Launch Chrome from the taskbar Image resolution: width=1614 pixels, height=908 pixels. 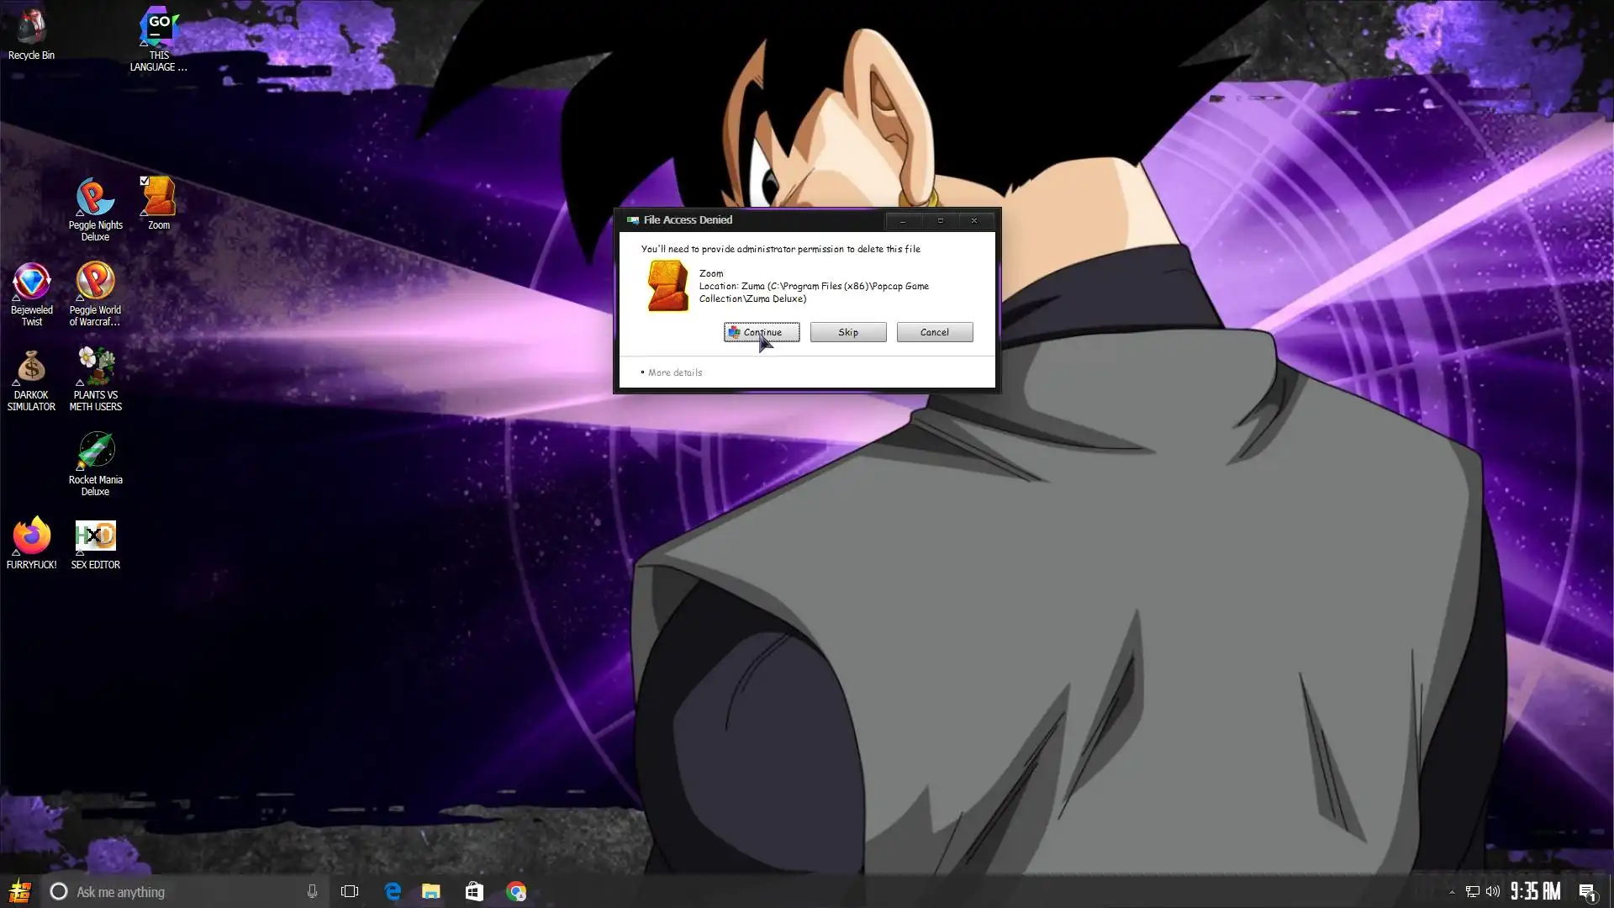(x=516, y=892)
